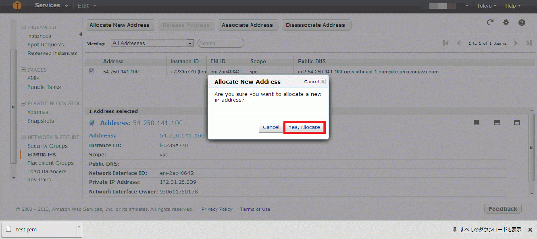The width and height of the screenshot is (537, 239).
Task: Open the Terms of Use link
Action: [255, 209]
